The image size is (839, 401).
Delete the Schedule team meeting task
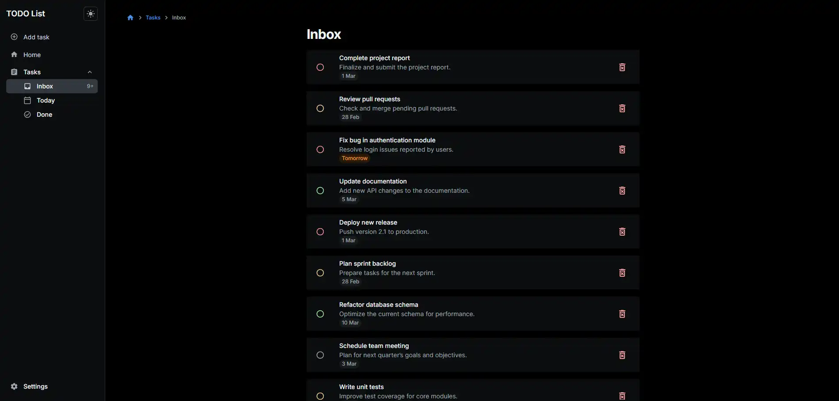pos(622,355)
